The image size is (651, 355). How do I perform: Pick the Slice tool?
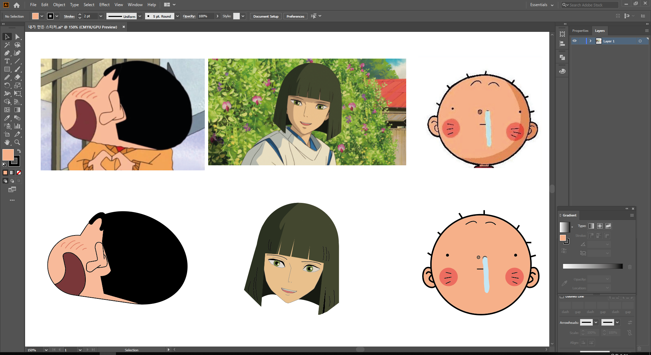(x=18, y=134)
